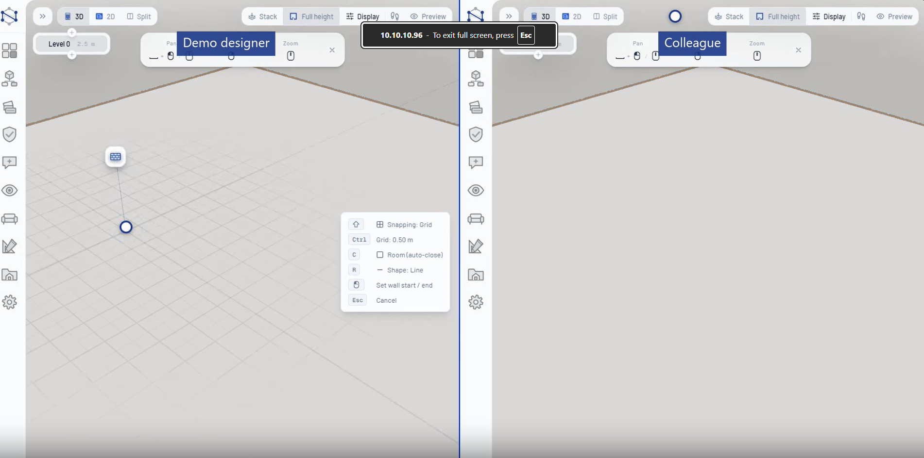Open add comment icon in Colleague window sidebar

click(x=476, y=162)
